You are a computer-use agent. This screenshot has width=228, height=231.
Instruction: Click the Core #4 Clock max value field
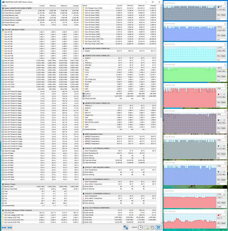tap(221, 88)
